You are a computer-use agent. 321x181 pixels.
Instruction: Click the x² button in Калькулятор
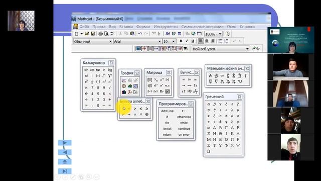coord(104,81)
